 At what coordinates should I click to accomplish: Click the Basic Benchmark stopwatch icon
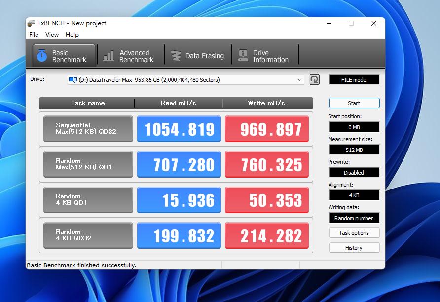pos(42,56)
